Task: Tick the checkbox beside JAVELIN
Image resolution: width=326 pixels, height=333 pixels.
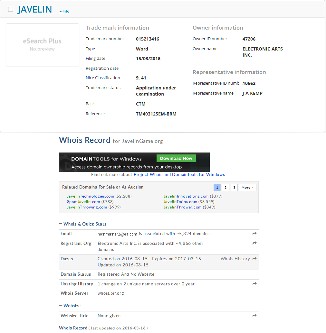Action: 11,9
